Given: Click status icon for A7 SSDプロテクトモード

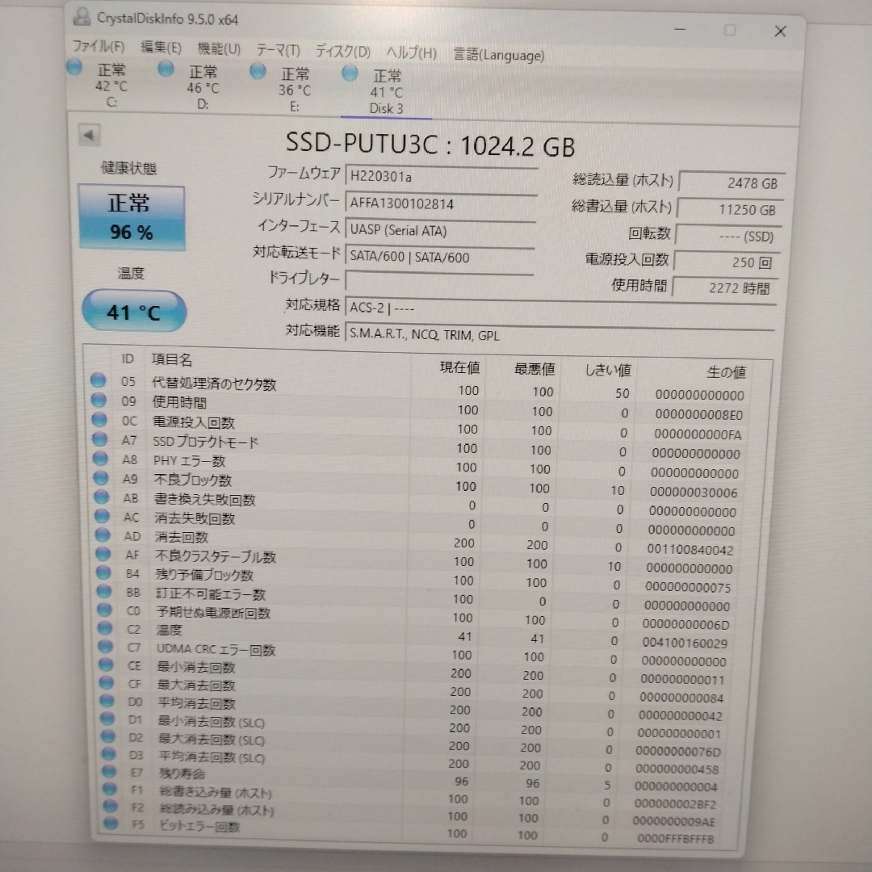Looking at the screenshot, I should (100, 438).
